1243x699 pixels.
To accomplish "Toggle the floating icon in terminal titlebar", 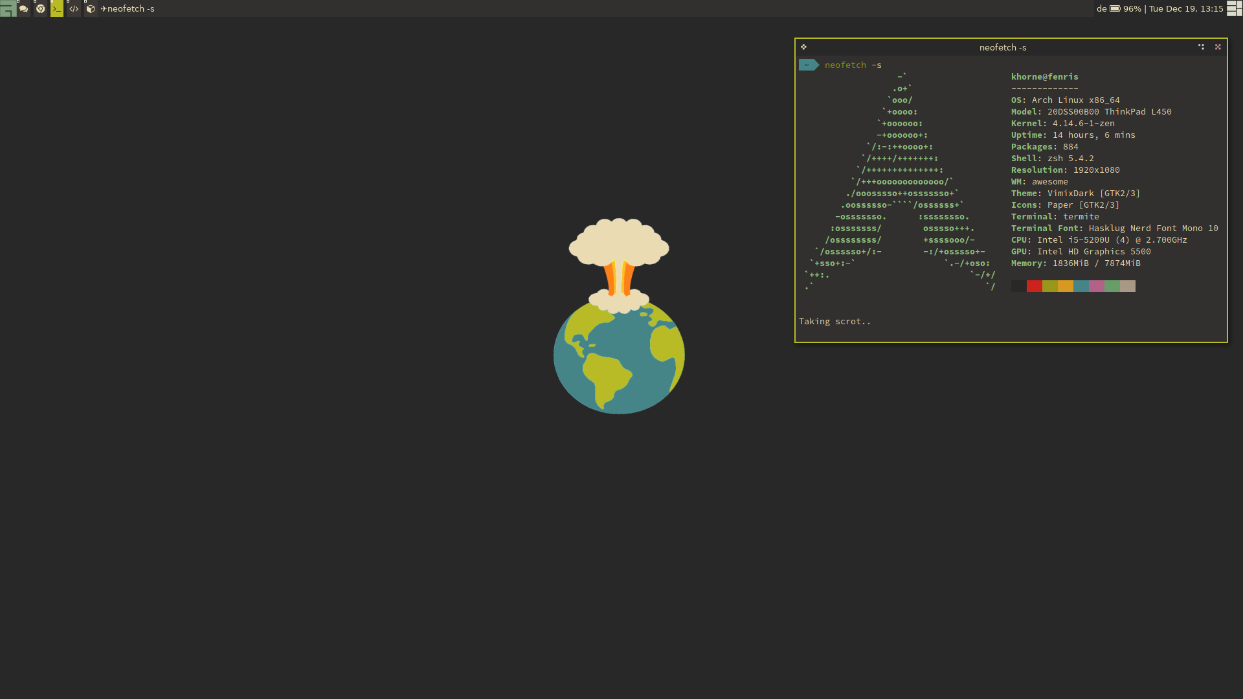I will tap(1201, 47).
